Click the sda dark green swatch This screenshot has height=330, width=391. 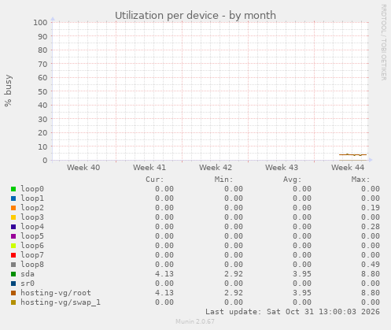point(13,274)
